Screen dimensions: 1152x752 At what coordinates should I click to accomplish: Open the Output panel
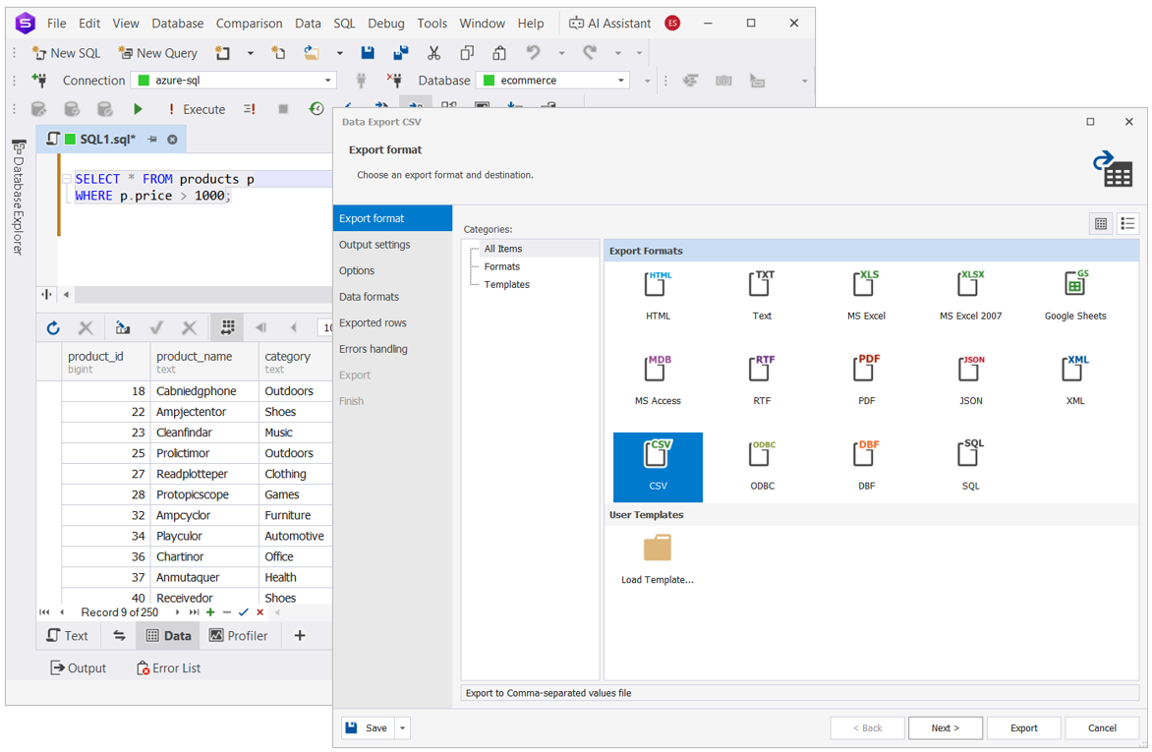[78, 668]
